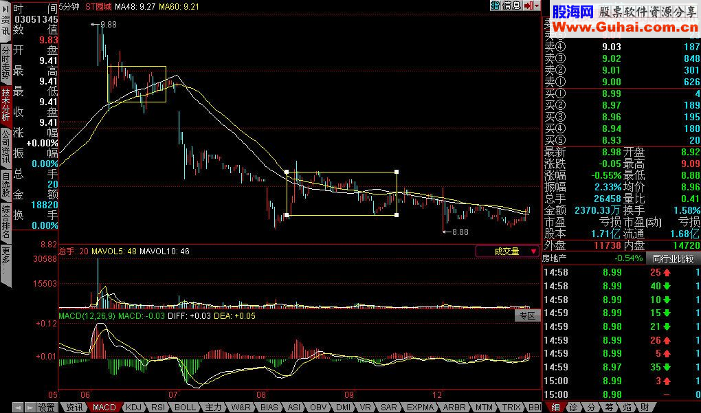Screen dimensions: 701x413
Task: Click scroll right arrow at bottom bar
Action: pos(30,408)
